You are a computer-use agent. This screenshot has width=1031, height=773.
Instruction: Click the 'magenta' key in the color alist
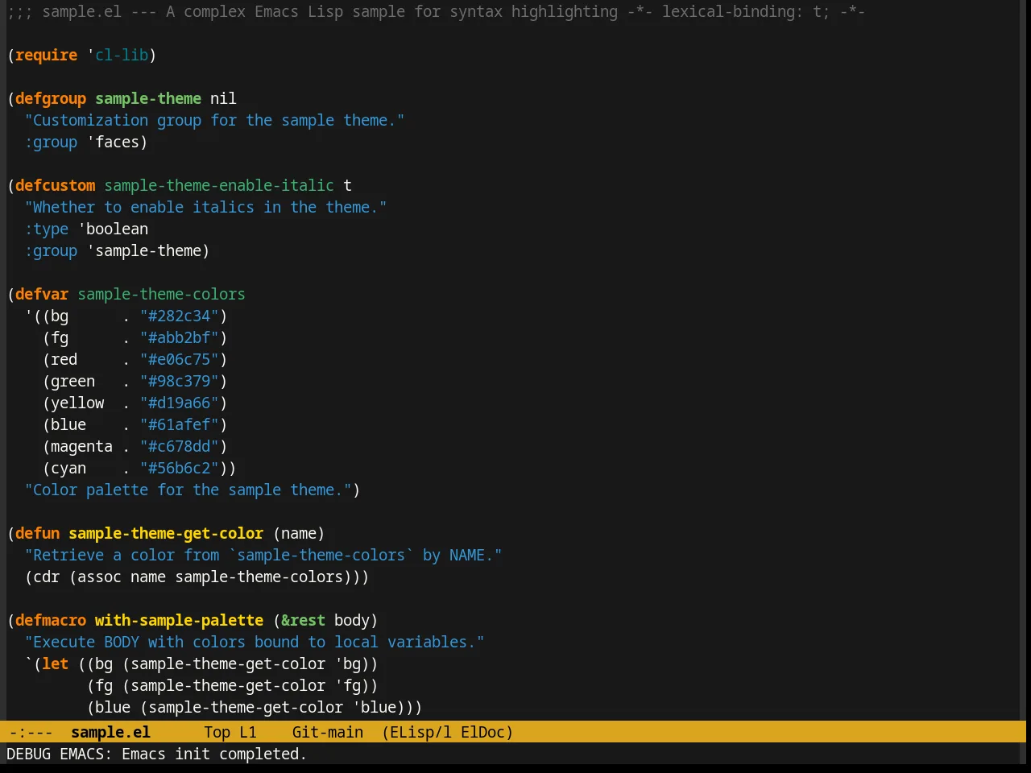point(81,446)
